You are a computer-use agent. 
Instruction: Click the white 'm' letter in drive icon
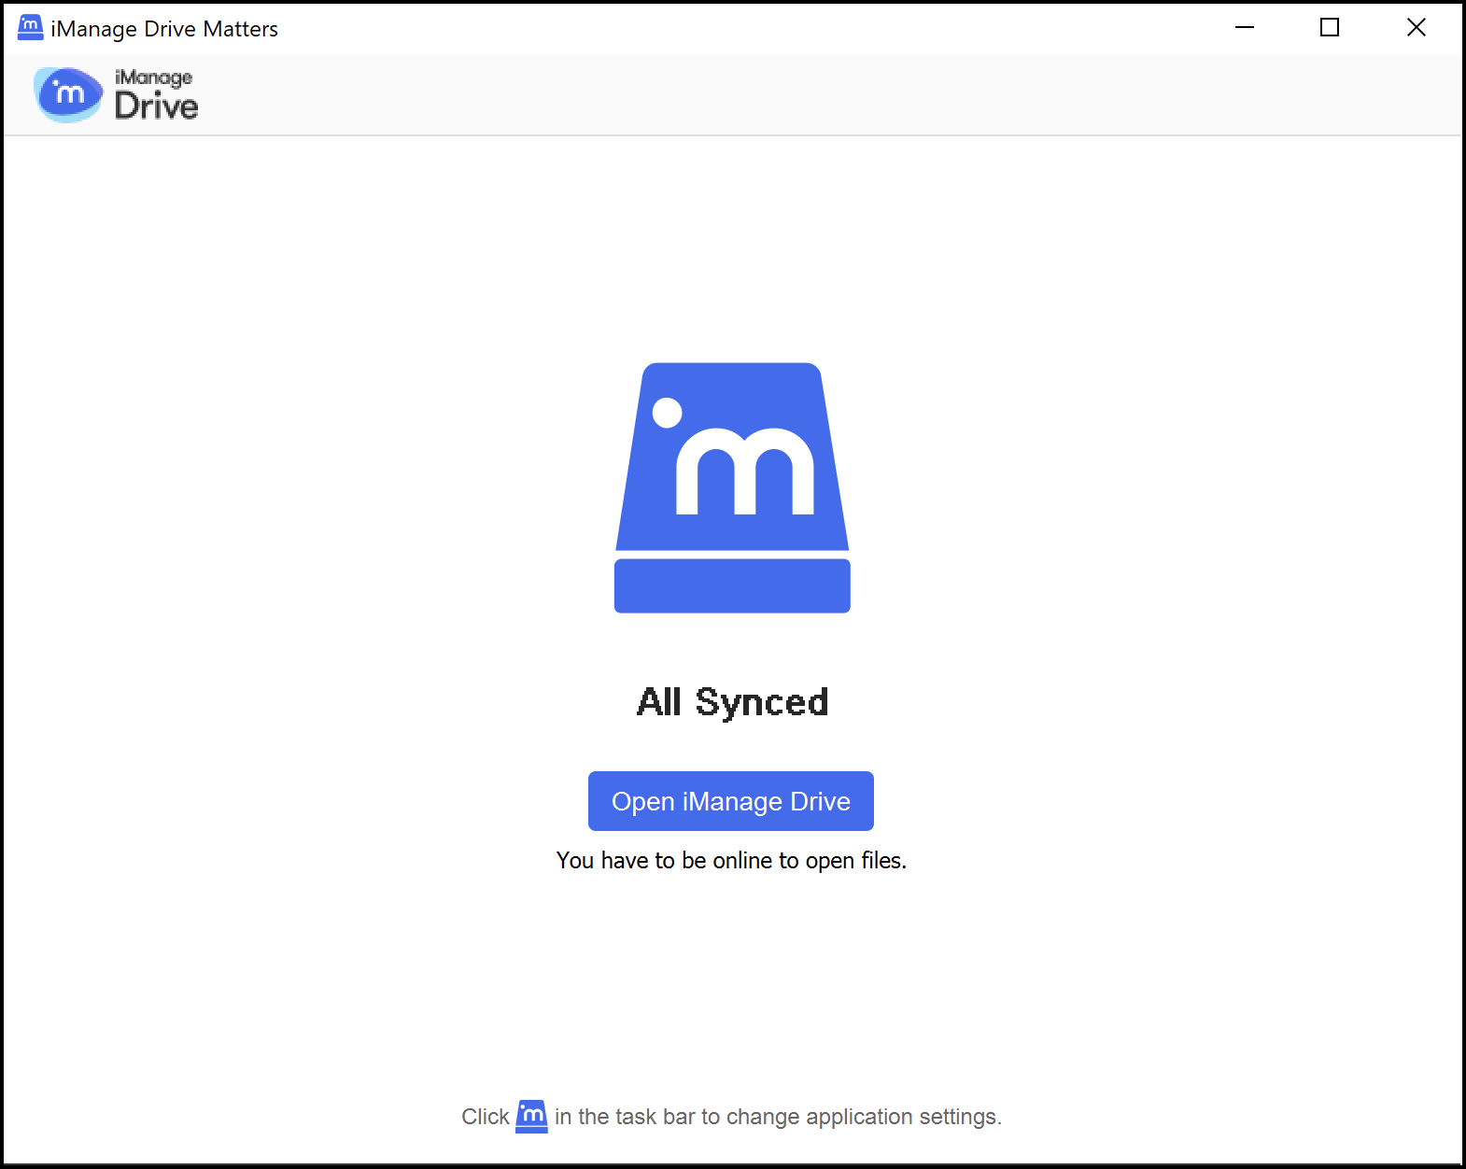click(745, 473)
